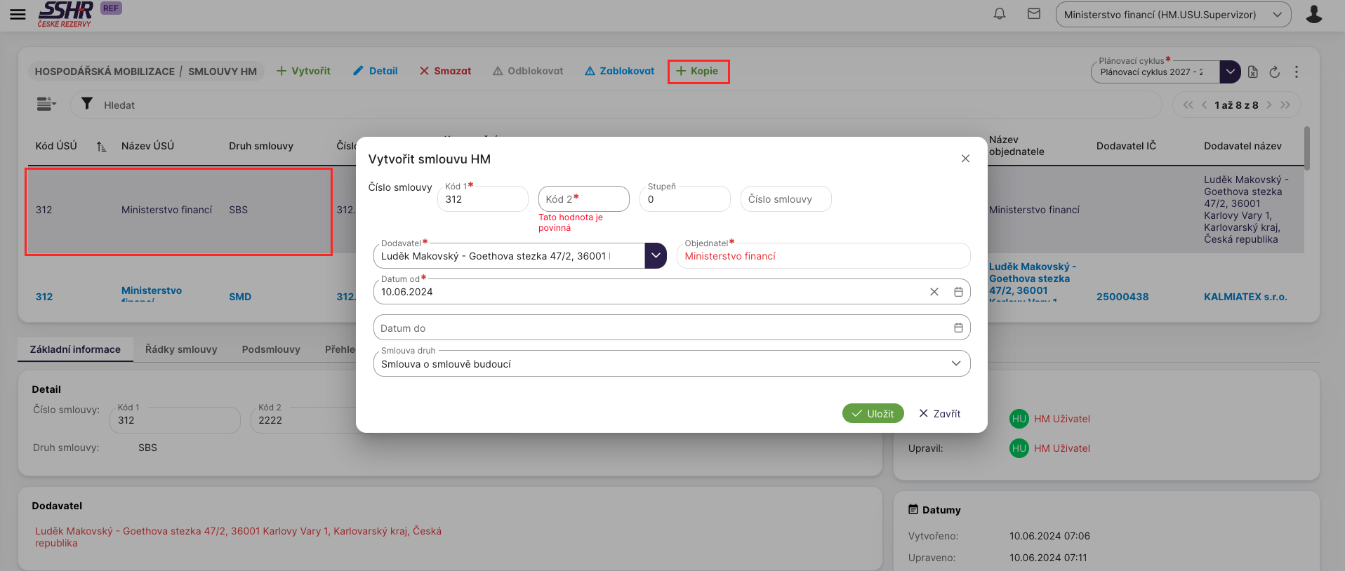Viewport: 1345px width, 571px height.
Task: Click the Zavřít button in dialog
Action: 939,414
